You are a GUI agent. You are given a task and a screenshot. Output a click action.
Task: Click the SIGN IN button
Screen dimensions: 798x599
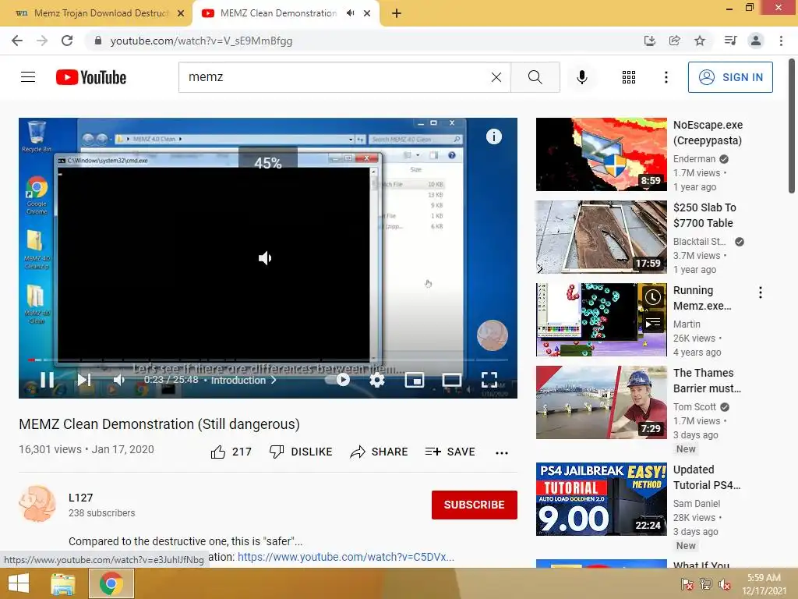(730, 77)
